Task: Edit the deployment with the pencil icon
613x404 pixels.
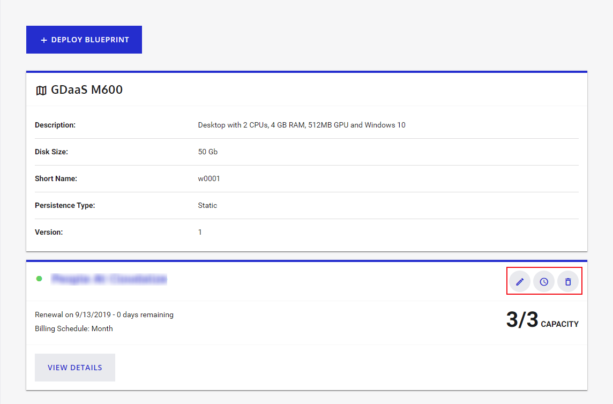Action: click(520, 282)
